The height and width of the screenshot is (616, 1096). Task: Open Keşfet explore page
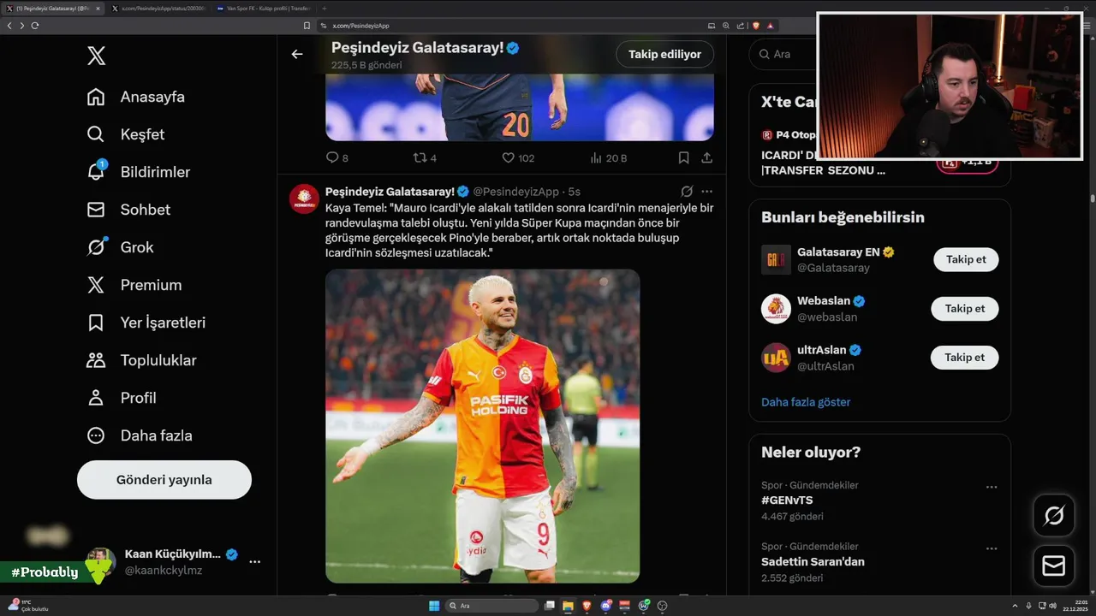coord(126,134)
